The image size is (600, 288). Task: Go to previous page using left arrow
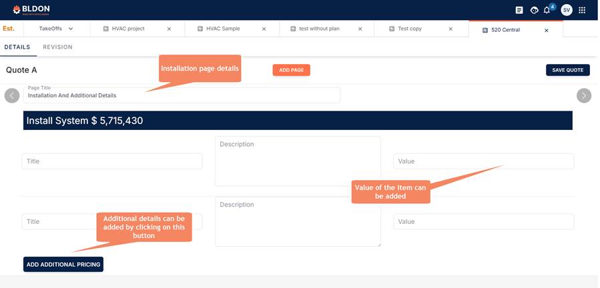[12, 95]
